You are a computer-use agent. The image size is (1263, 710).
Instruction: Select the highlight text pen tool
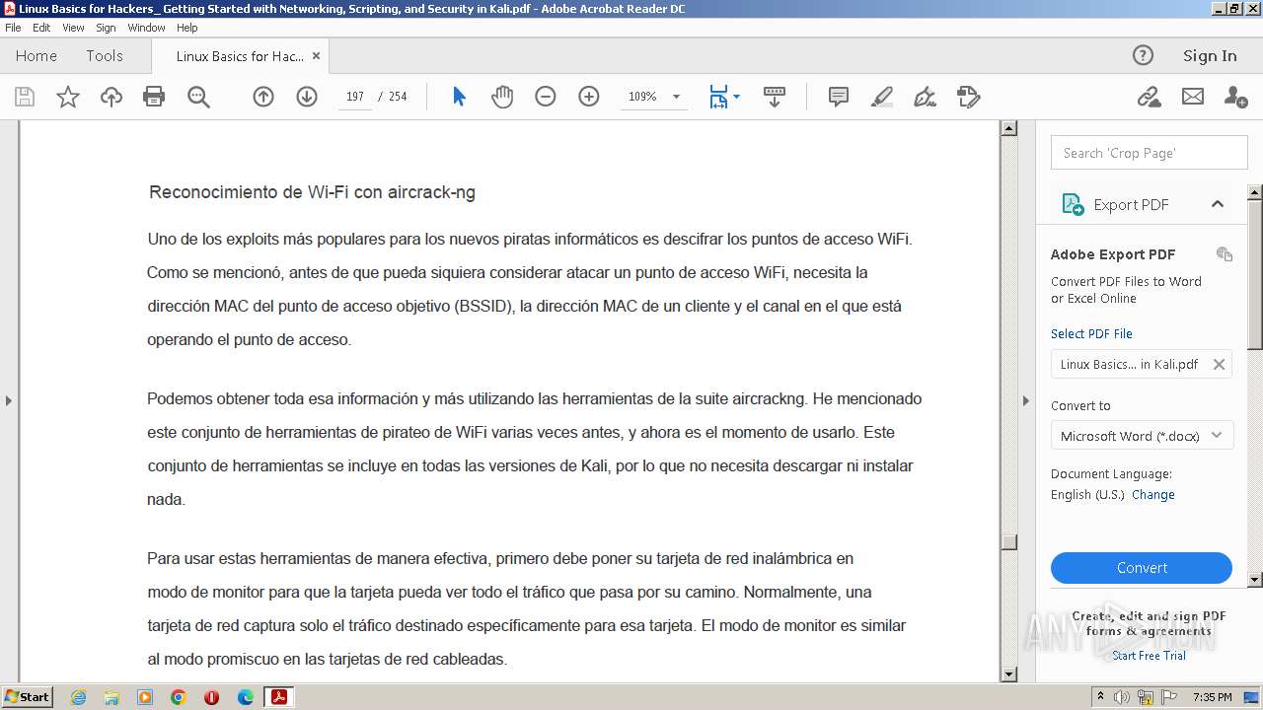tap(882, 97)
